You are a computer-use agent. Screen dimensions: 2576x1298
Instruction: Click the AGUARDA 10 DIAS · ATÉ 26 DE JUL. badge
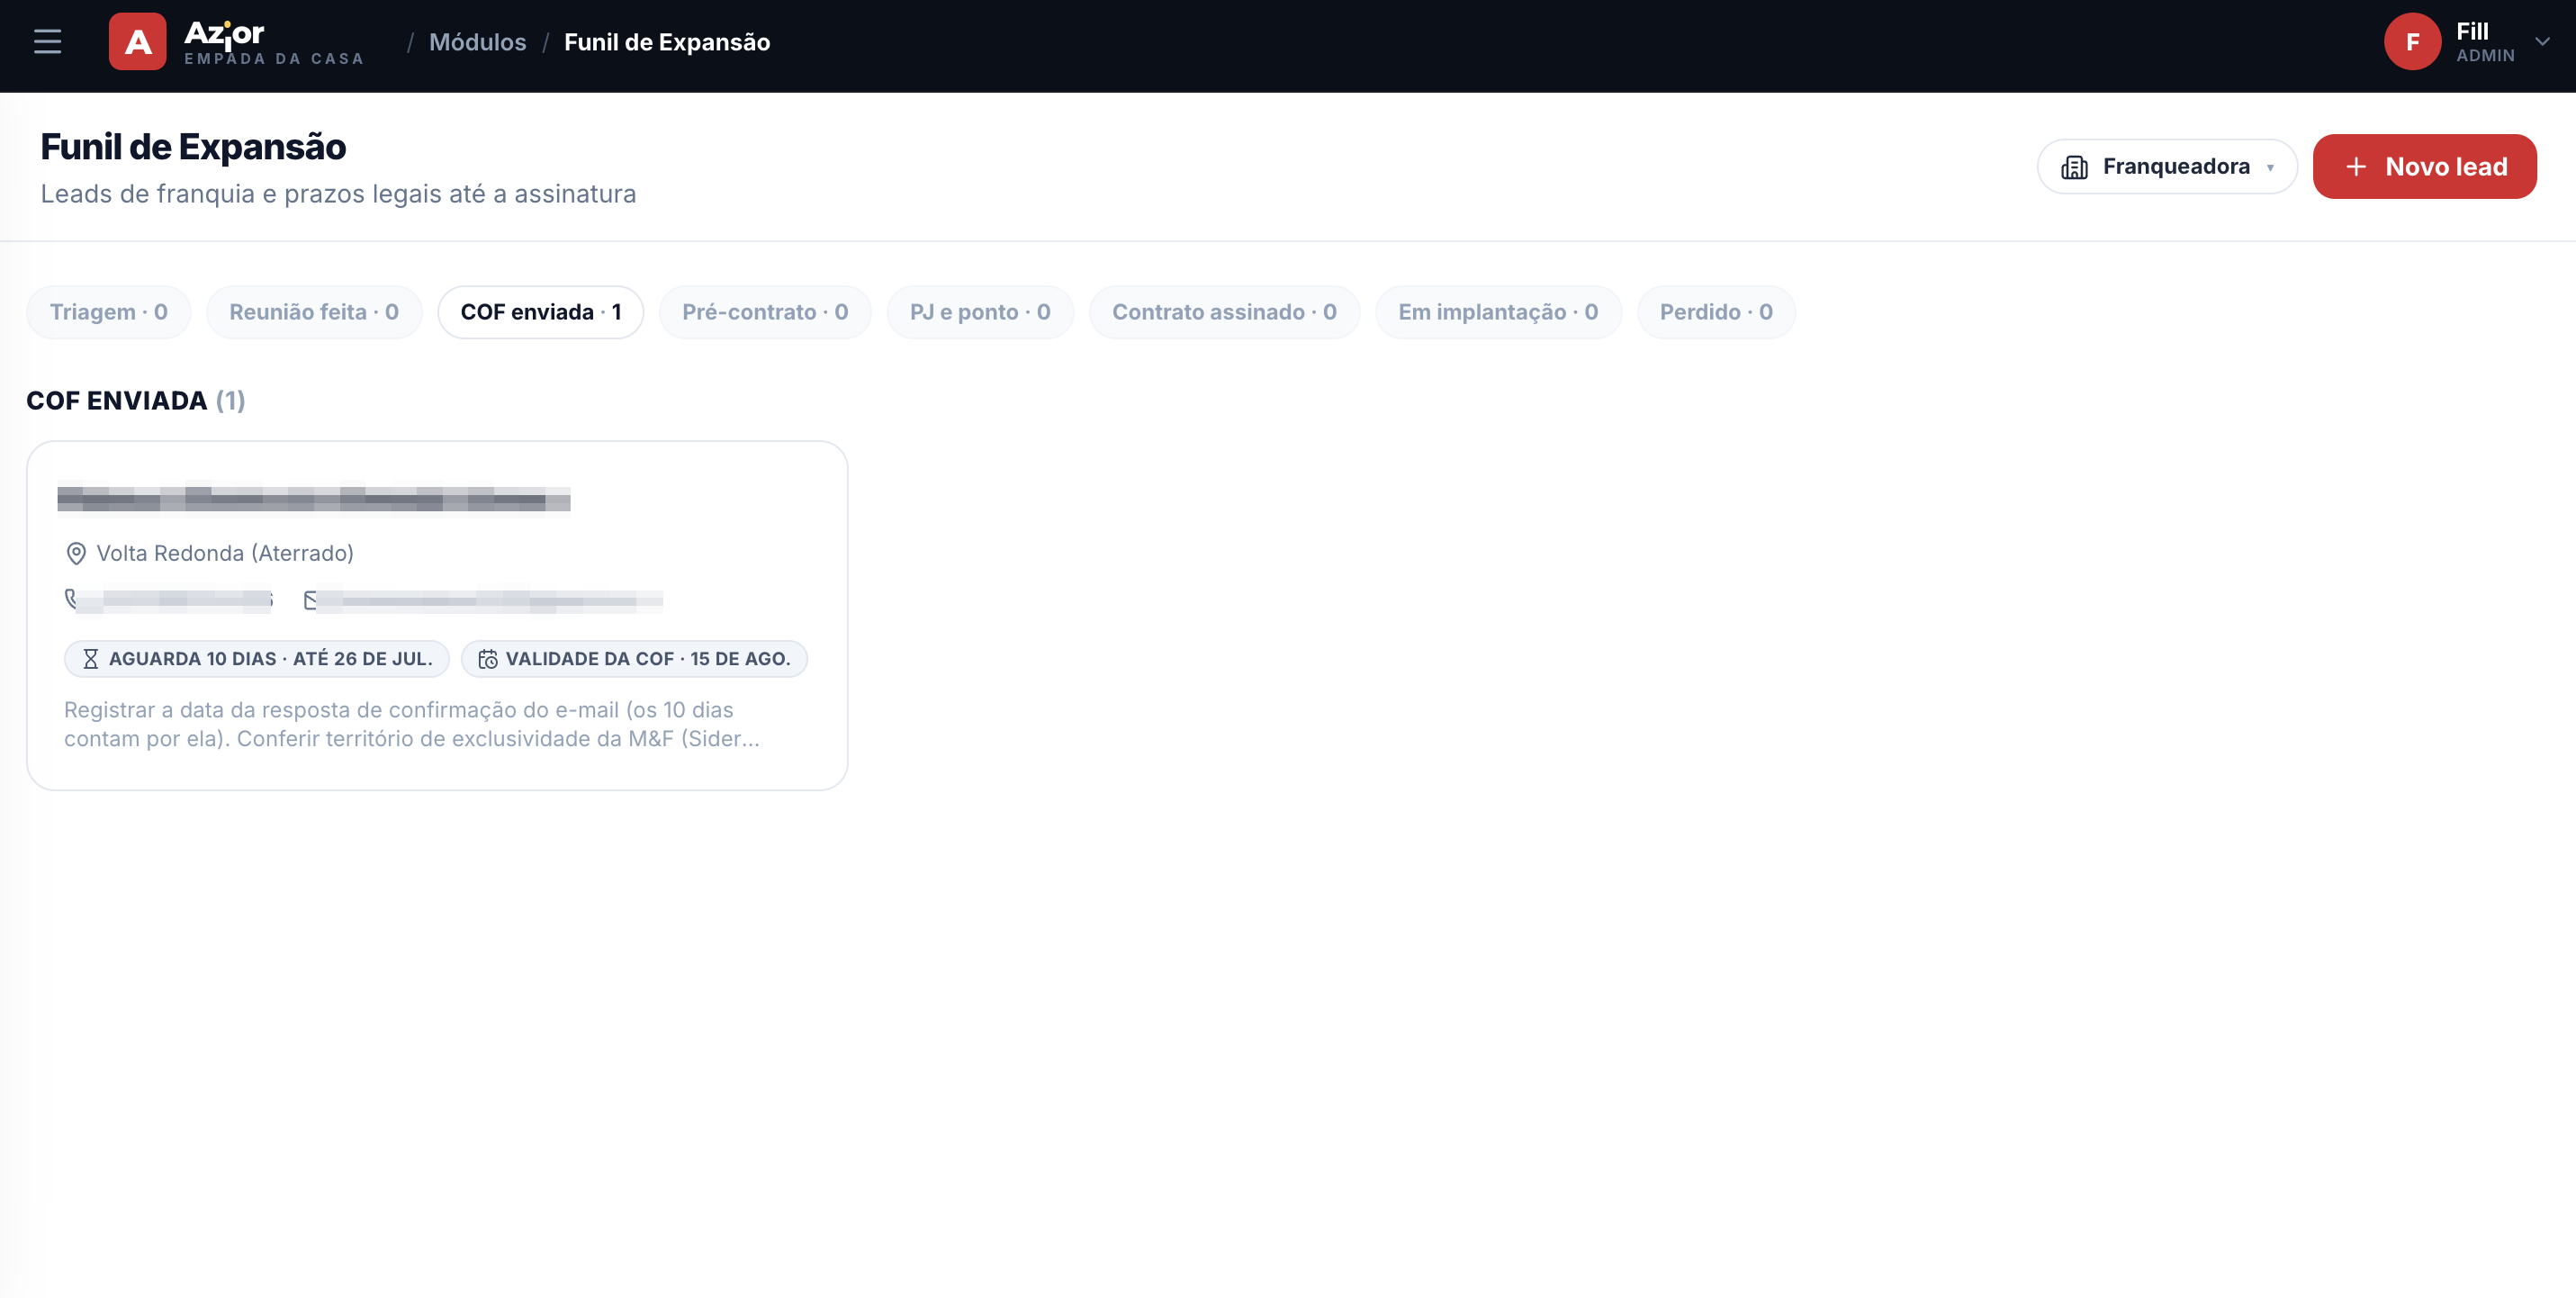[x=257, y=659]
